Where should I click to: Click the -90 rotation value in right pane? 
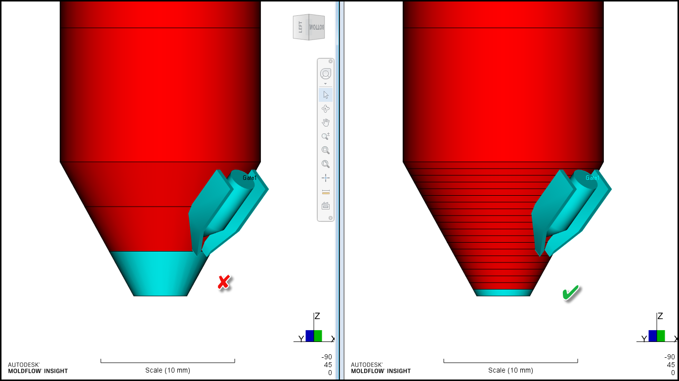coord(670,357)
